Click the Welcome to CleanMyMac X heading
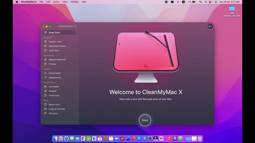This screenshot has width=255, height=143. [146, 92]
